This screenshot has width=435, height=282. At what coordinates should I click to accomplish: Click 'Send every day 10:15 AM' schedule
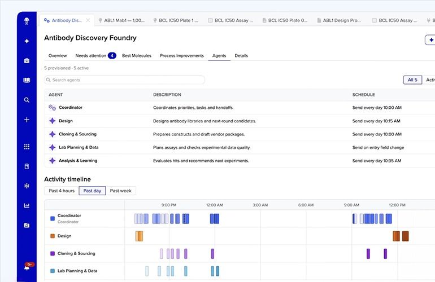pyautogui.click(x=376, y=121)
